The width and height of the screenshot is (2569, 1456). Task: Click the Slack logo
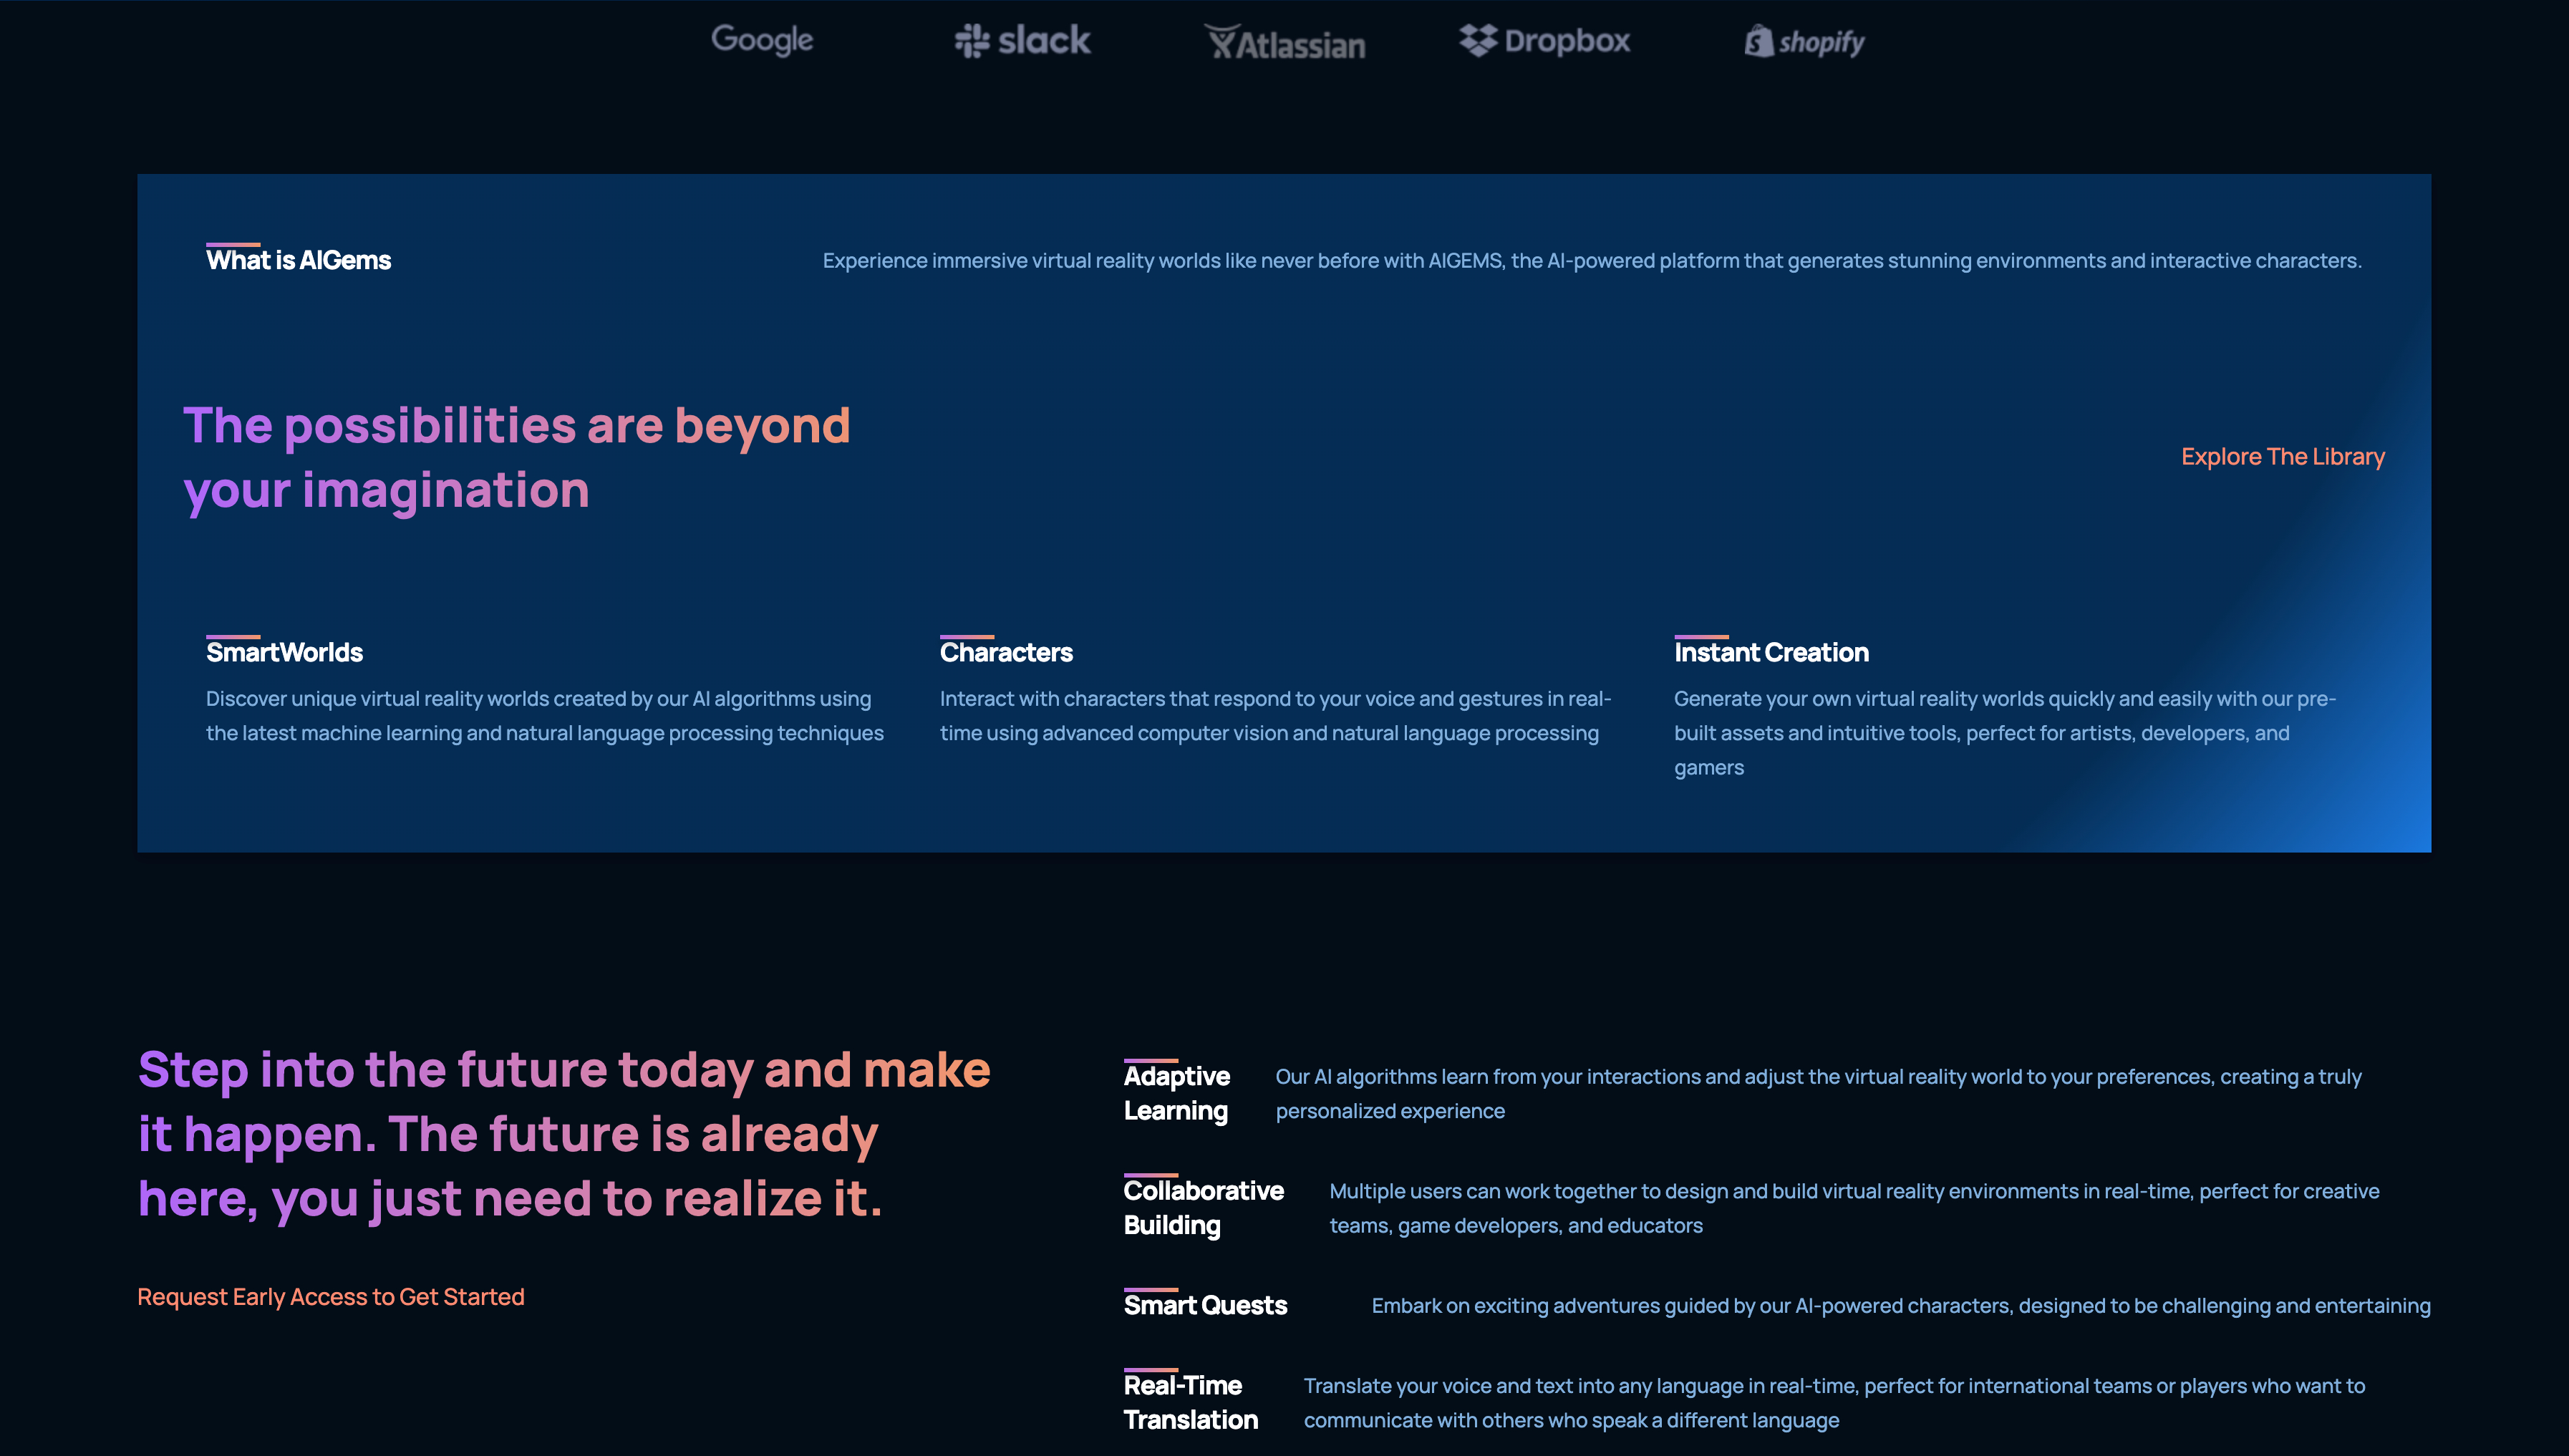click(1022, 41)
